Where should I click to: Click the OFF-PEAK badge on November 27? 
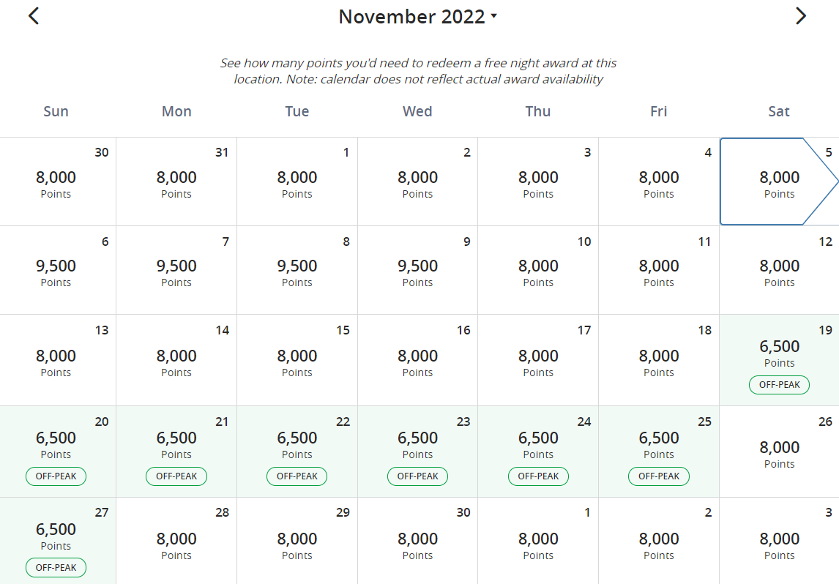coord(56,568)
